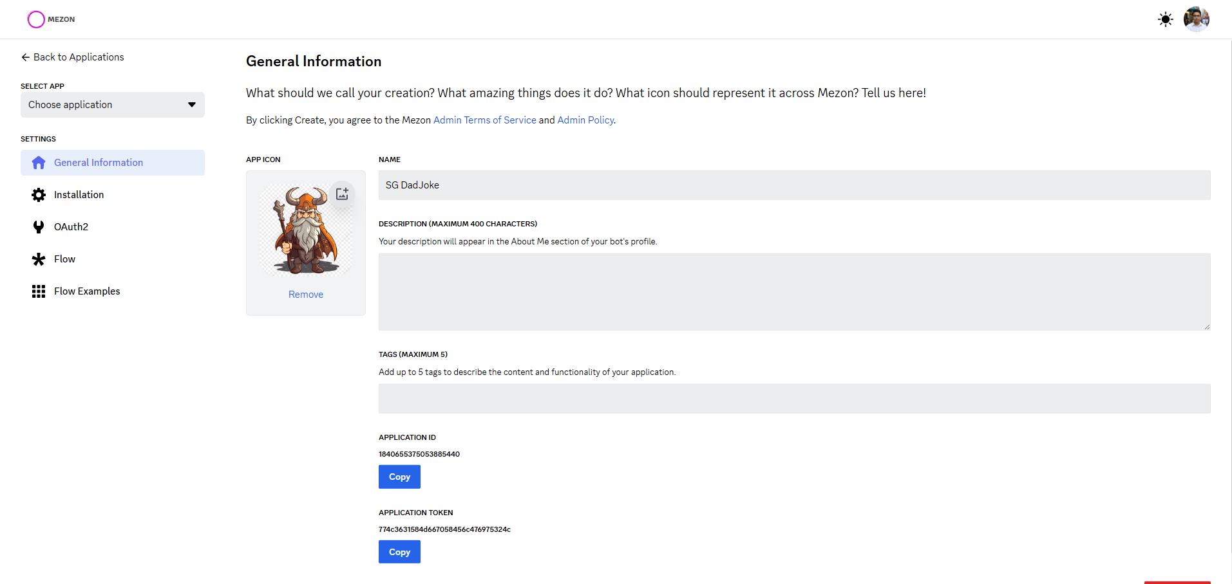Click the Flow Examples grid icon
Image resolution: width=1232 pixels, height=584 pixels.
pos(39,291)
